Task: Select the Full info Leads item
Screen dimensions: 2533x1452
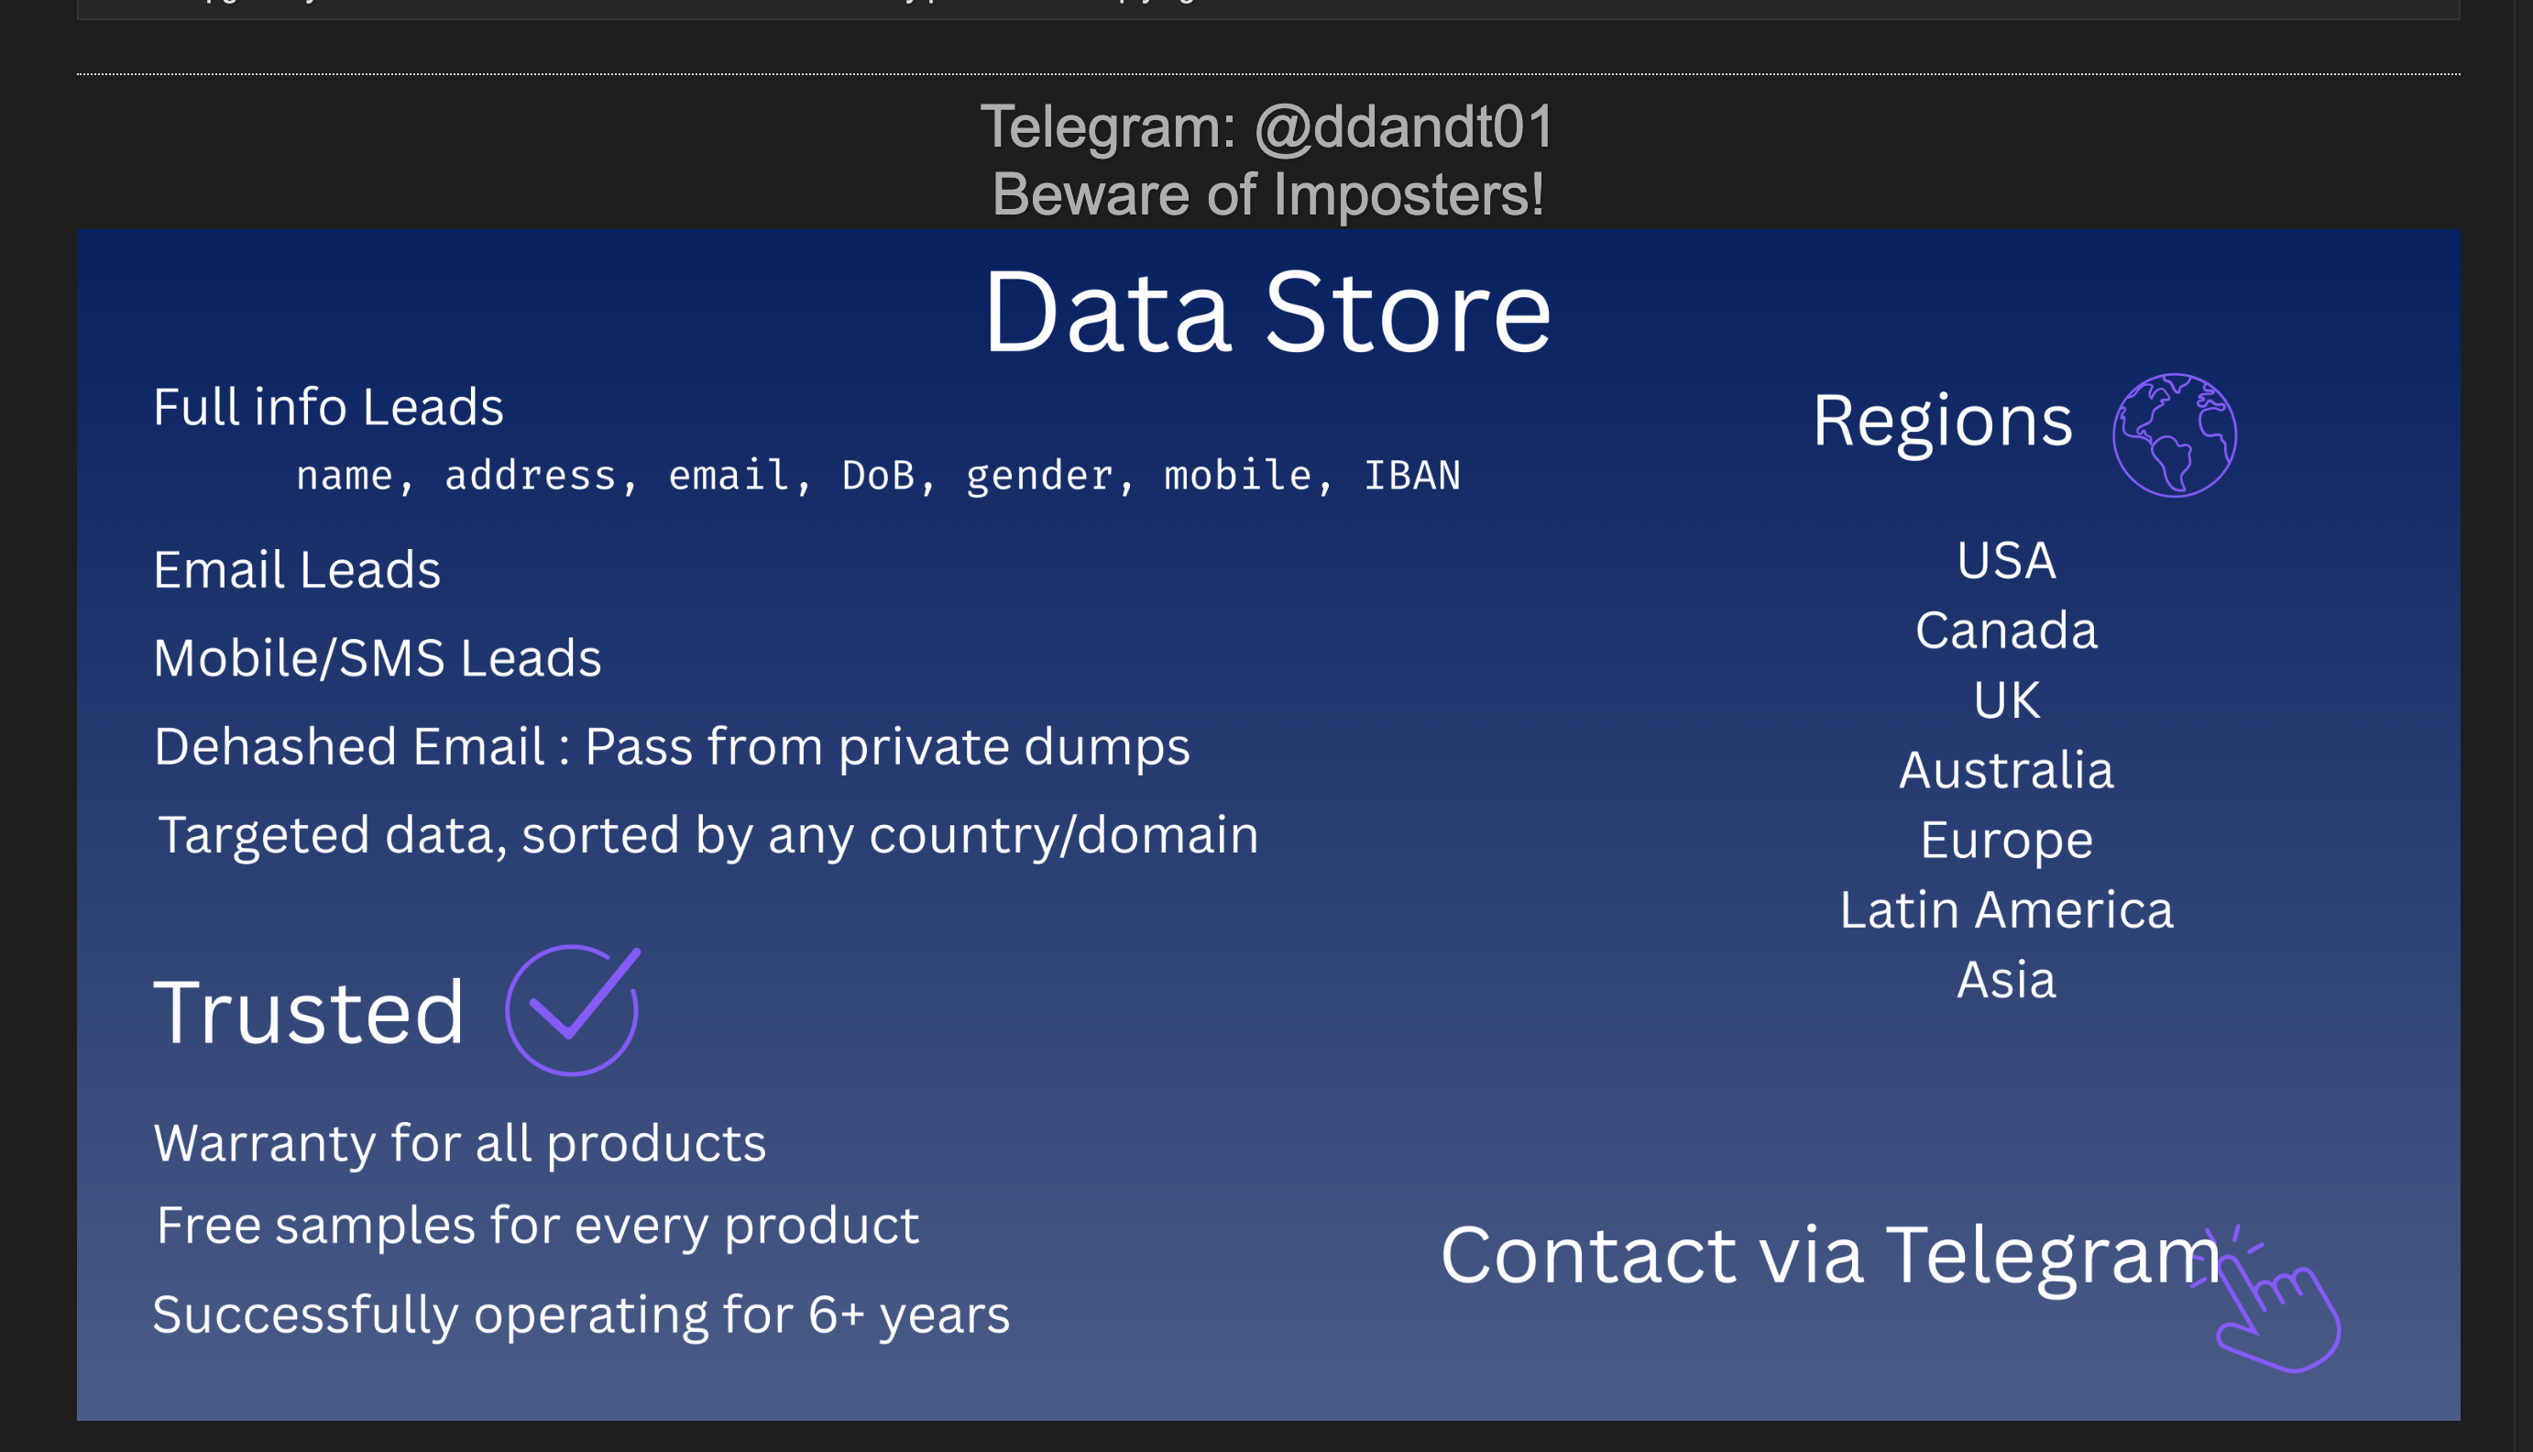Action: pos(329,407)
